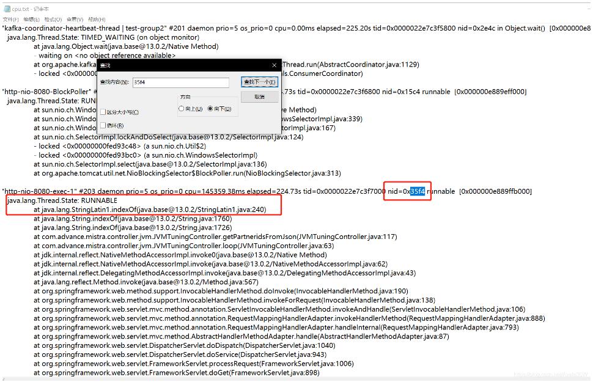
Task: Click the getPartneridsFromJson stack line
Action: point(215,237)
